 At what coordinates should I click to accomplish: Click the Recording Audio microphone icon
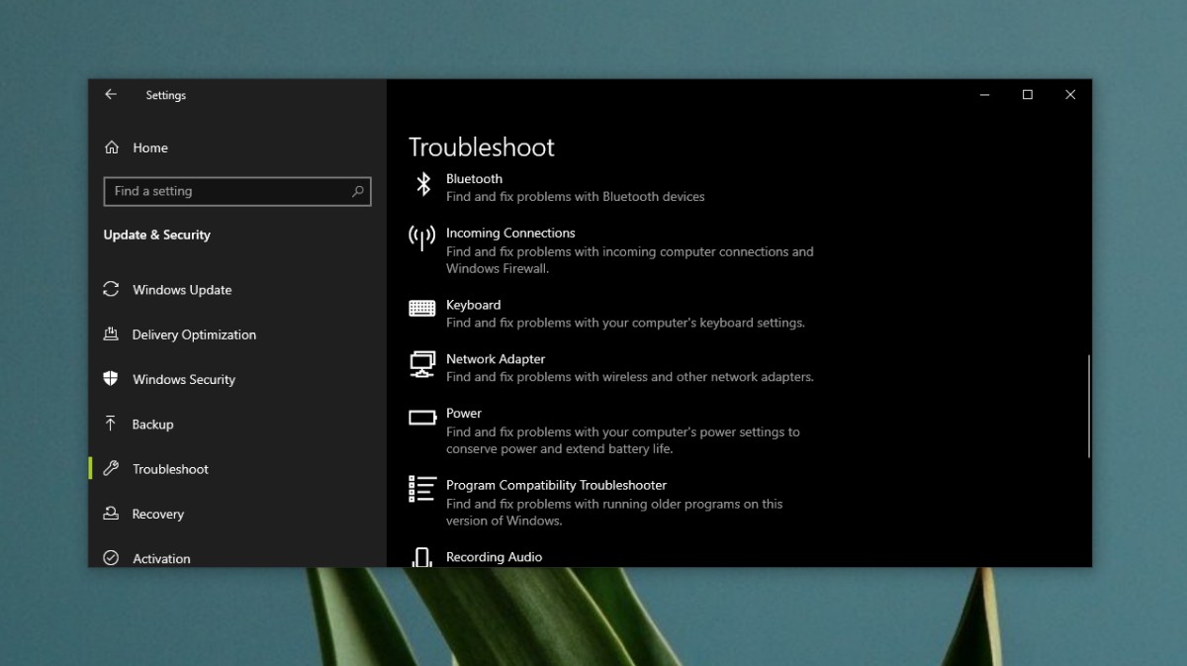pos(422,557)
